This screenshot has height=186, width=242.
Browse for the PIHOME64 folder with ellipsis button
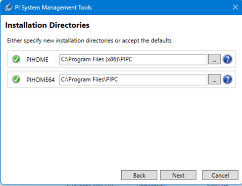[214, 79]
